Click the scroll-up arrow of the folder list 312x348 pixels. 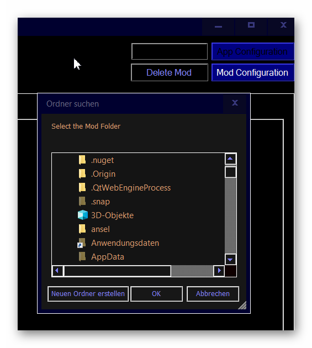click(230, 159)
